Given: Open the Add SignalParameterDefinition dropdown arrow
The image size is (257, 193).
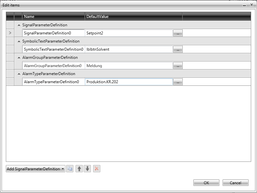Looking at the screenshot, I should coord(63,169).
